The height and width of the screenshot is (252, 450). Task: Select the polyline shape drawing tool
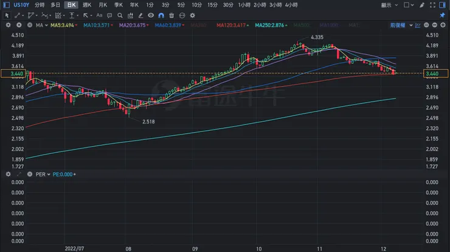30,15
